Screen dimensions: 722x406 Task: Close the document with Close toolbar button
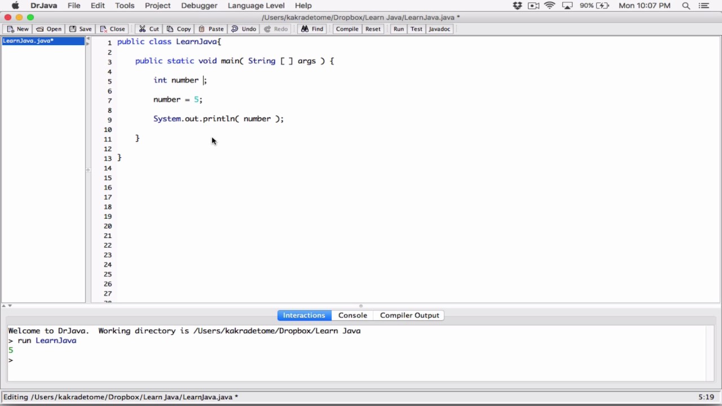click(x=112, y=29)
